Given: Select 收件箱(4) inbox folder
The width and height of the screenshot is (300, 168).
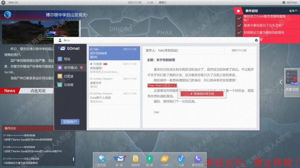Looking at the screenshot, I should [70, 67].
